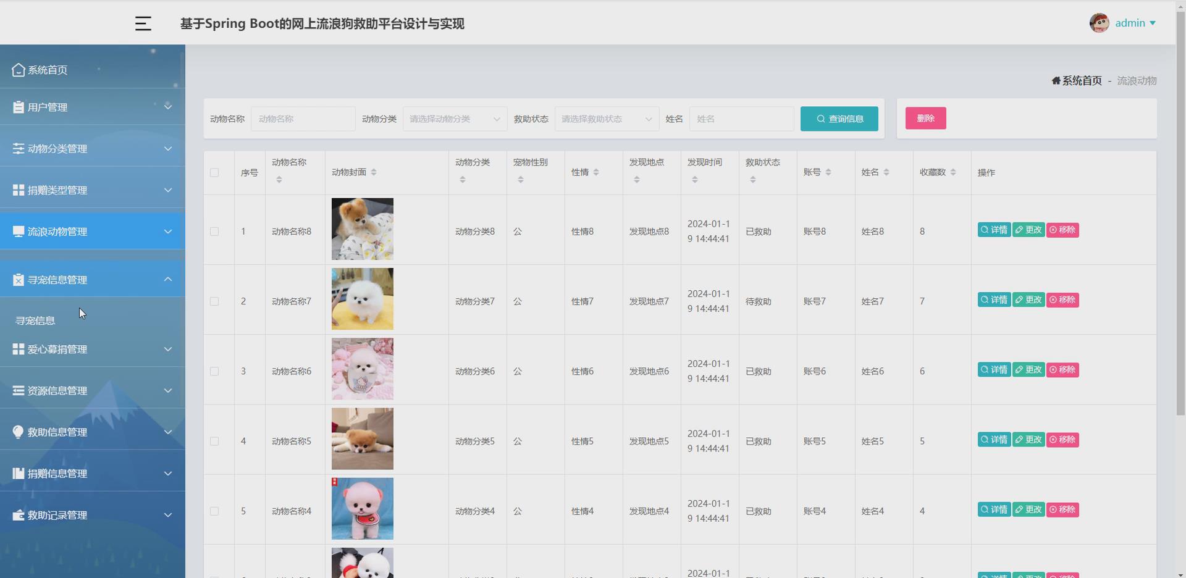Screen dimensions: 1186x578
Task: Focus the 动物名称 search input
Action: tap(303, 119)
